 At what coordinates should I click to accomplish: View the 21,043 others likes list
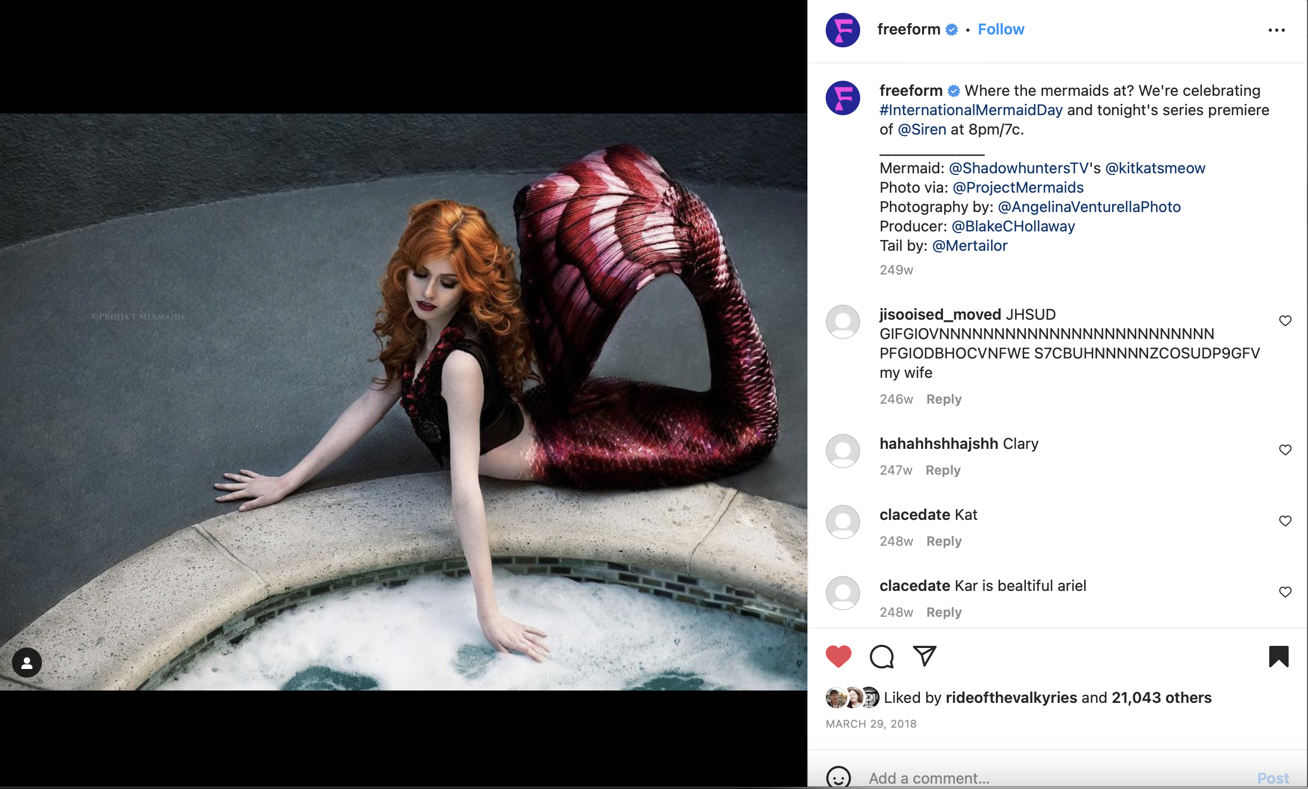point(1161,698)
